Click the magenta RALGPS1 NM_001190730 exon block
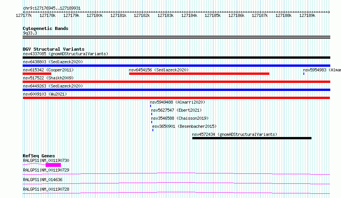This screenshot has width=341, height=198. click(53, 165)
